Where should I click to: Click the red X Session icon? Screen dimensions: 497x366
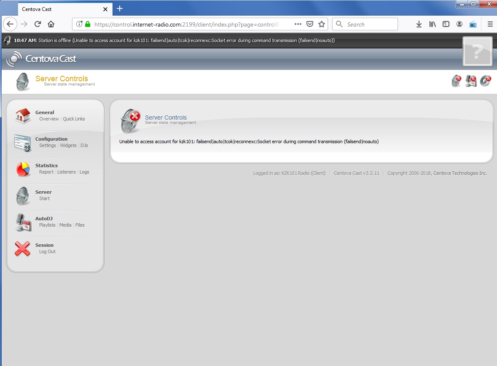pyautogui.click(x=23, y=248)
